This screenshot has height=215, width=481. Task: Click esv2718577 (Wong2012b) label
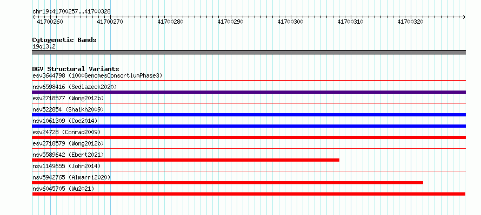[68, 98]
